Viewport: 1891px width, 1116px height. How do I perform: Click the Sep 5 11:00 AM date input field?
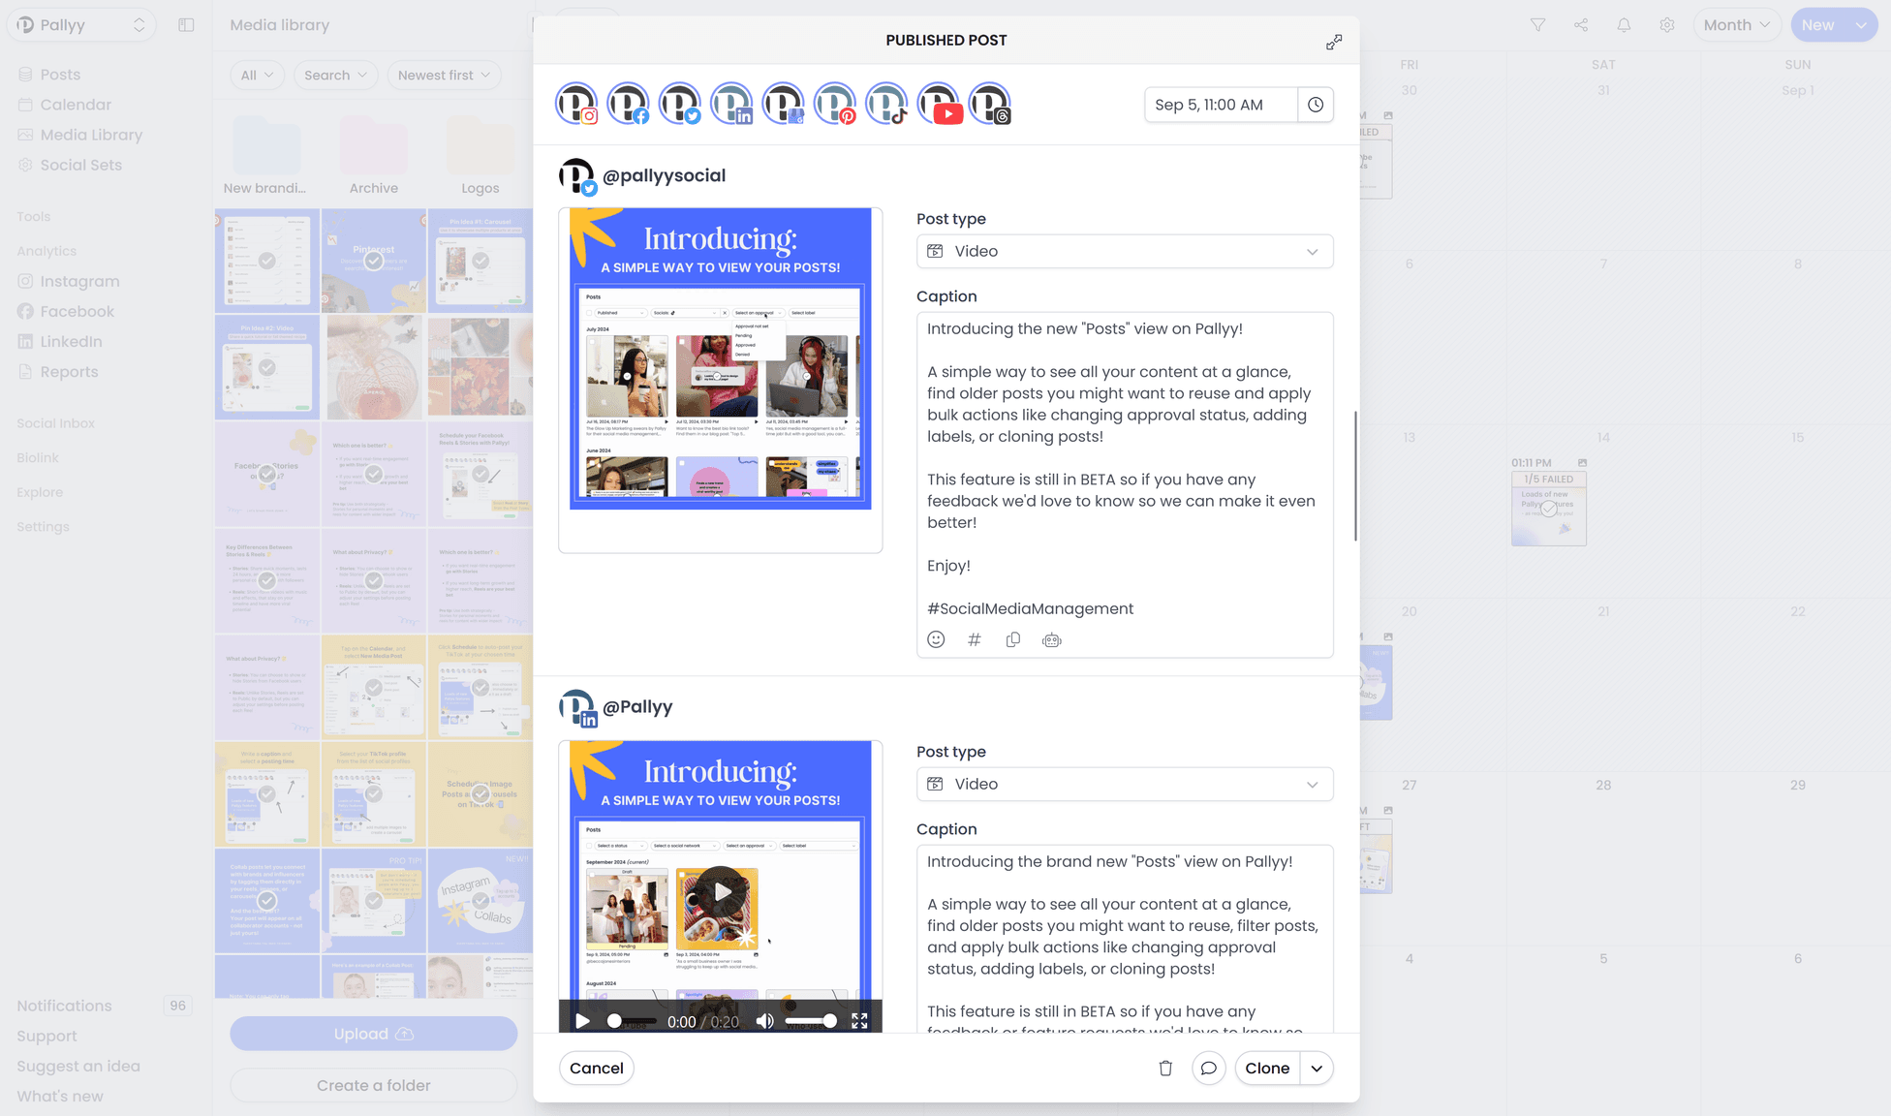(1221, 104)
